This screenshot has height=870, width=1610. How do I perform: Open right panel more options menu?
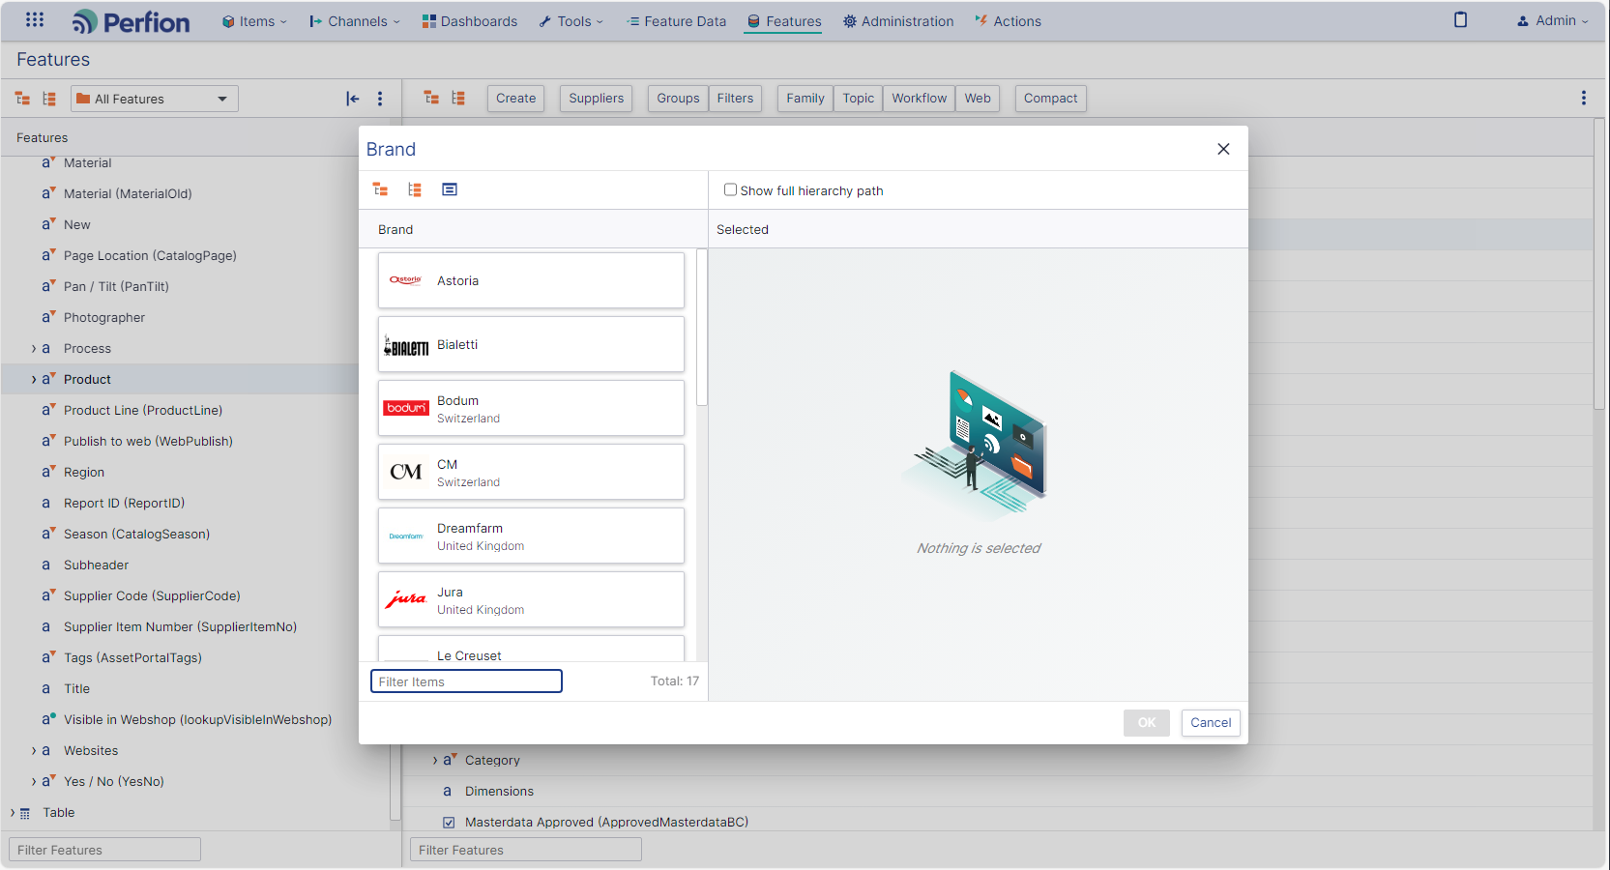[x=1583, y=98]
